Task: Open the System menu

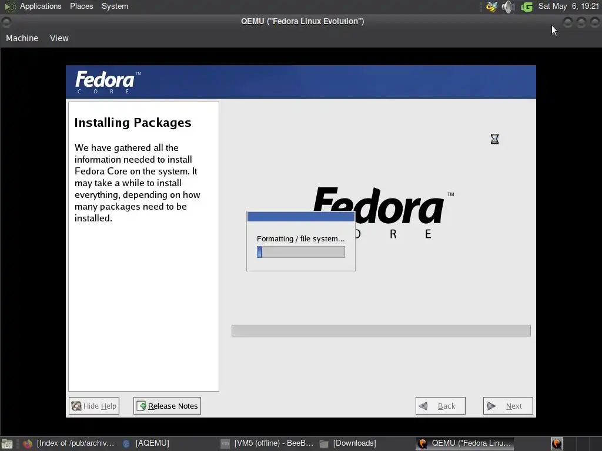Action: pos(115,6)
